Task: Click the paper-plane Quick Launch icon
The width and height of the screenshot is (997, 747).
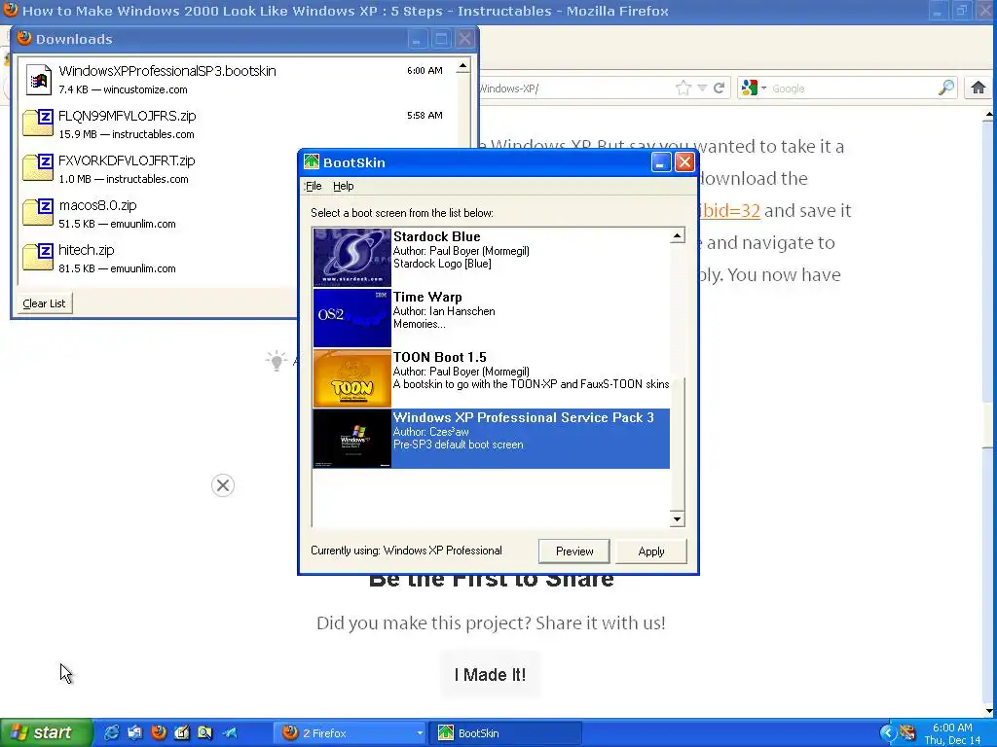Action: [230, 733]
